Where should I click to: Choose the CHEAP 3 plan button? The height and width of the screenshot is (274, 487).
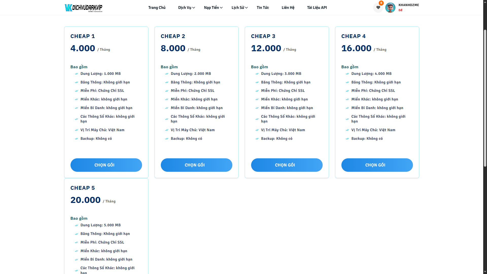coord(287,165)
